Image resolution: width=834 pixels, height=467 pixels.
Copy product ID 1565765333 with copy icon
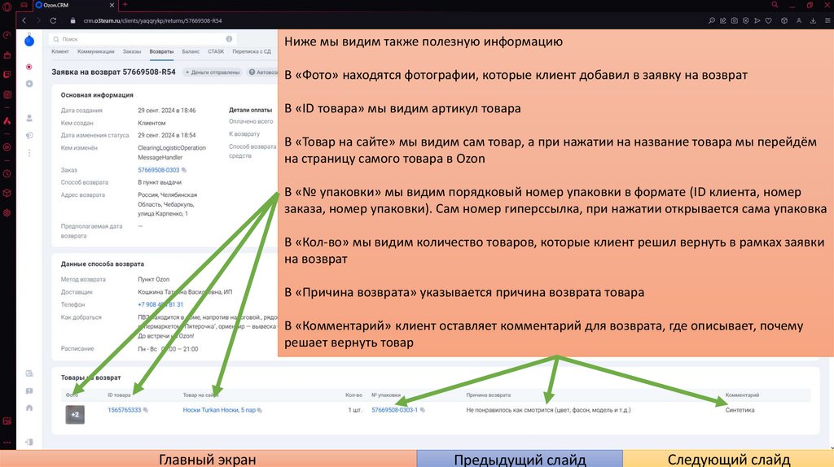[146, 410]
